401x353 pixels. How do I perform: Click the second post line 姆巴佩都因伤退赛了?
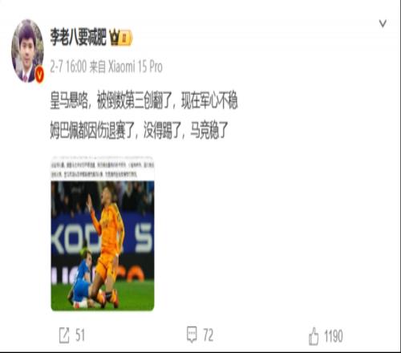(x=139, y=130)
